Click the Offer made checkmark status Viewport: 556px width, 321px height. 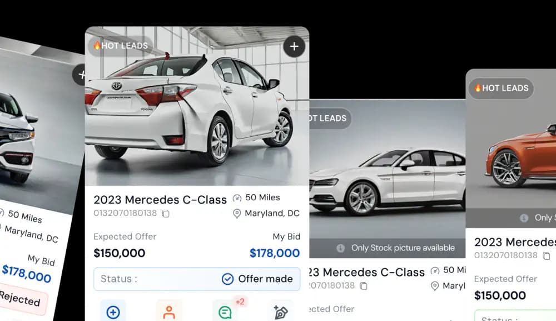[257, 279]
